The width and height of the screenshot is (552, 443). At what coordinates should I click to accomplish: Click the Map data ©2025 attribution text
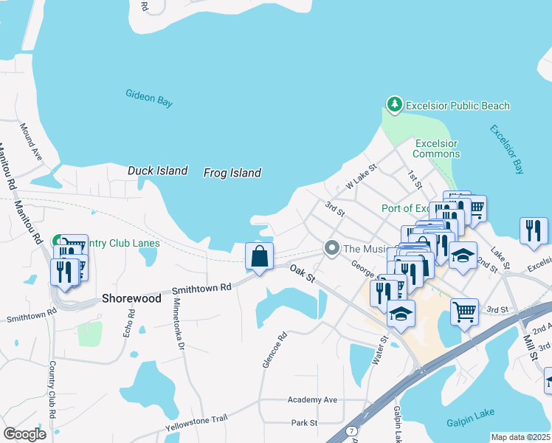click(x=520, y=437)
